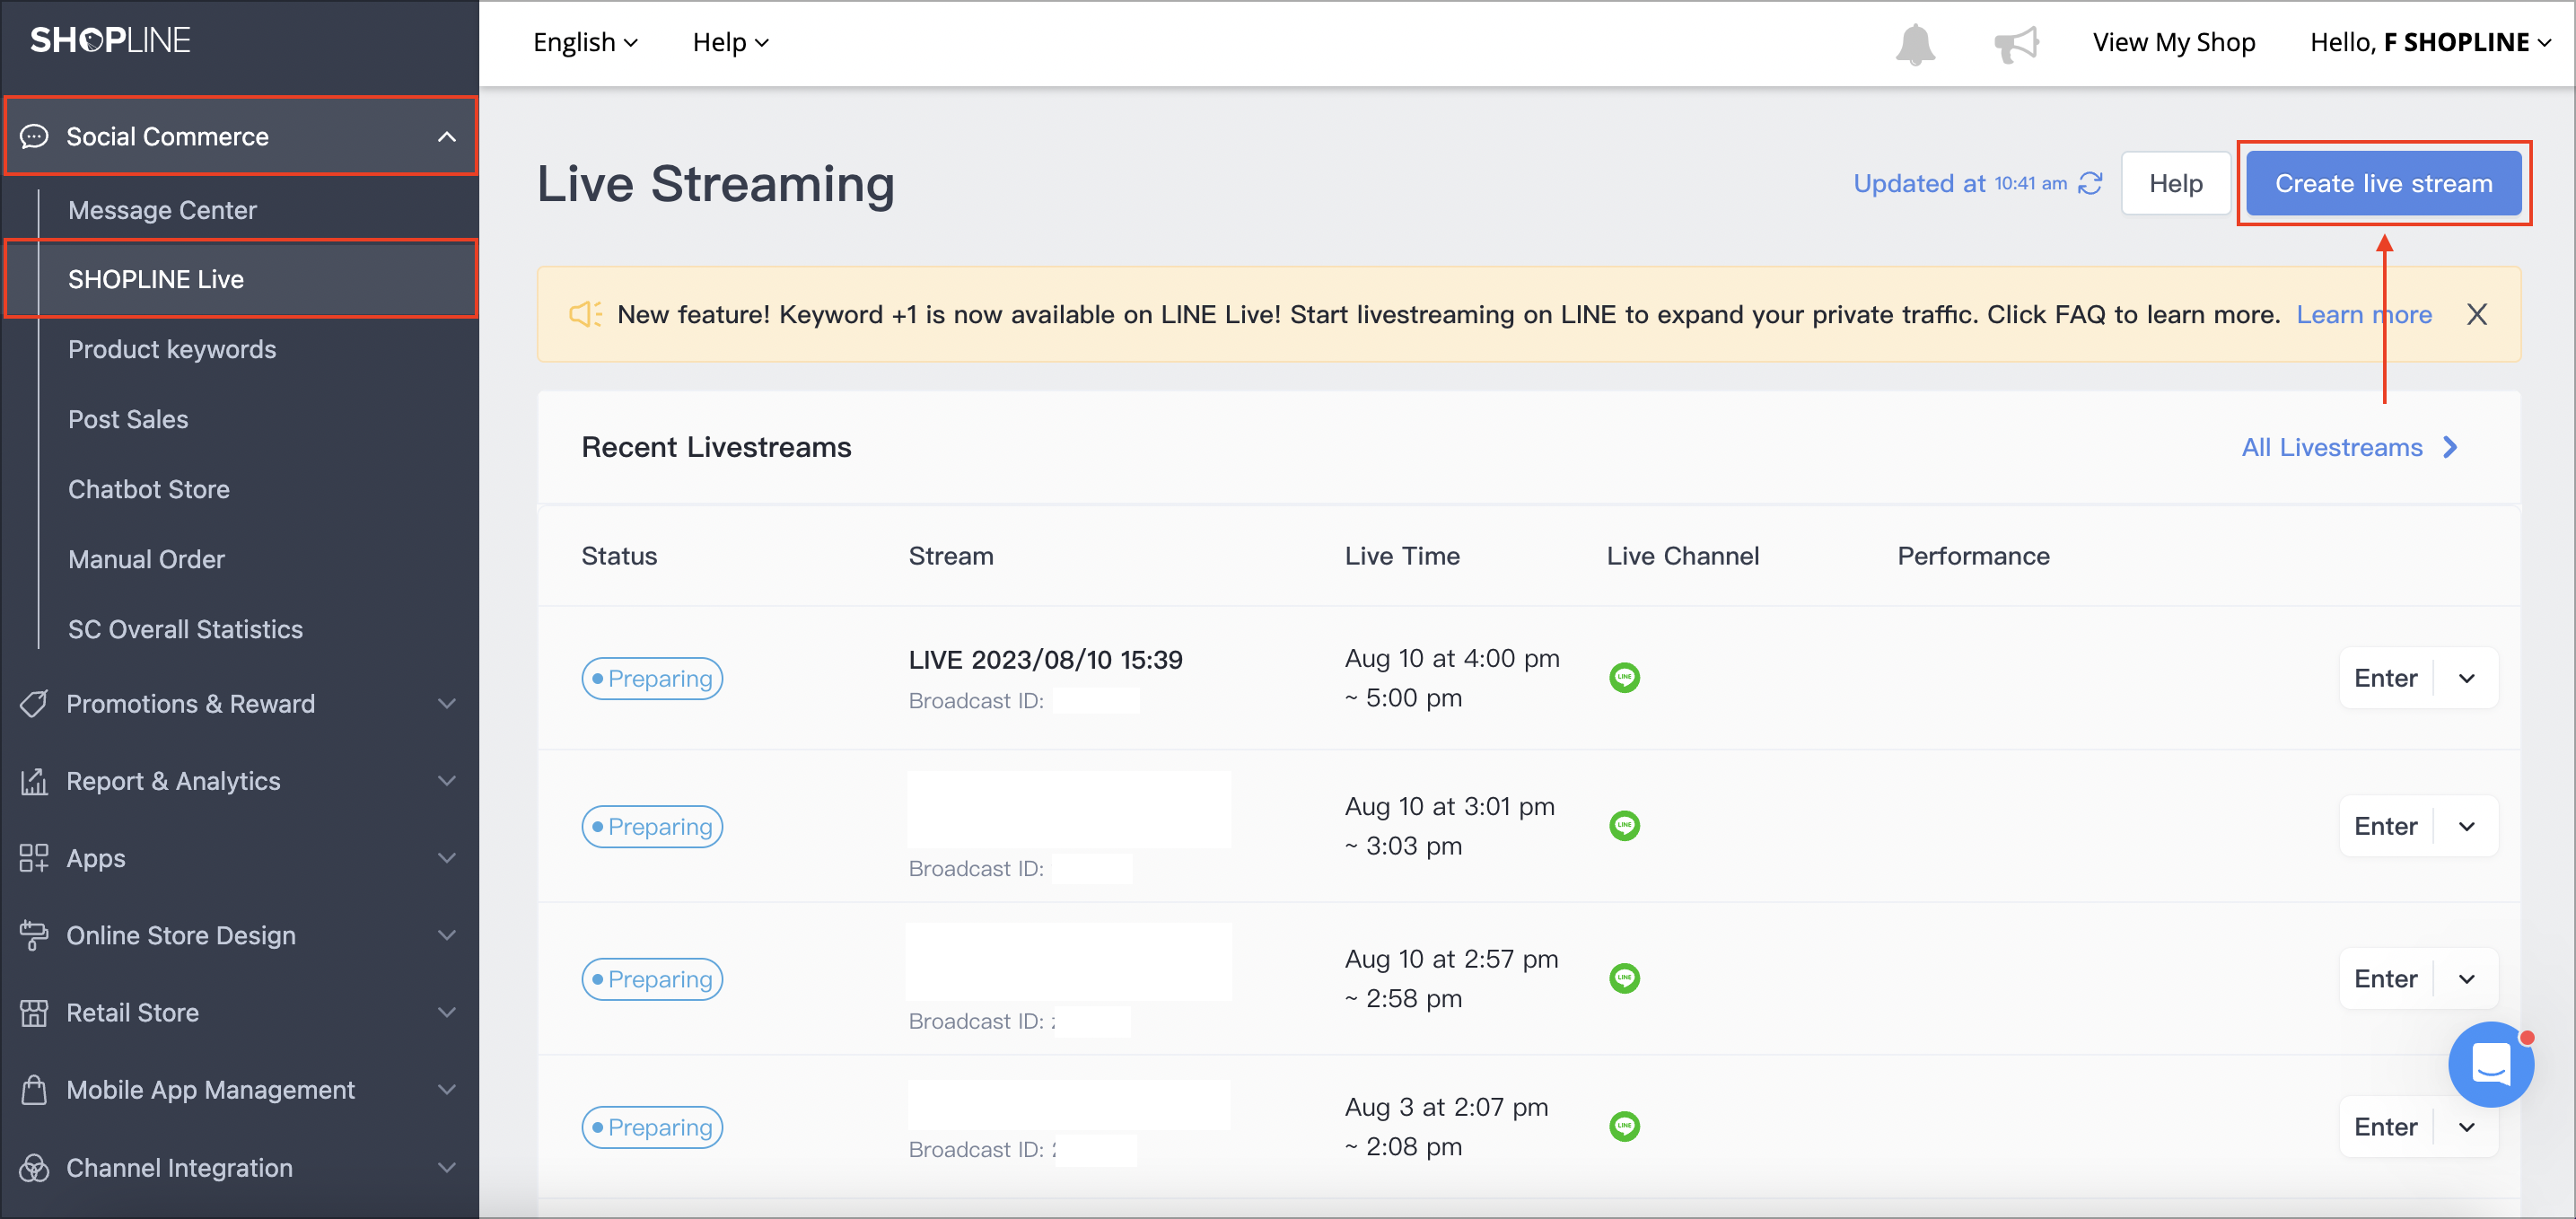The width and height of the screenshot is (2576, 1219).
Task: Open View My Shop
Action: (2174, 42)
